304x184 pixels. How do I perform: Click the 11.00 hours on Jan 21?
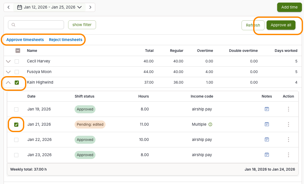tap(144, 124)
